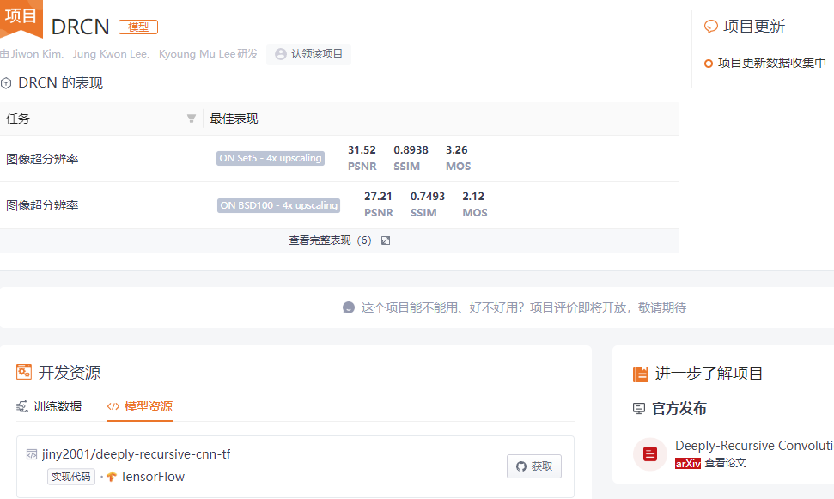Click the external-link icon after 查看完整表现

click(386, 240)
